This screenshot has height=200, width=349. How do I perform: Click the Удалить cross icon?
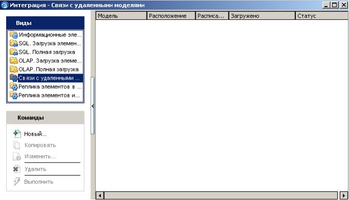(x=16, y=169)
